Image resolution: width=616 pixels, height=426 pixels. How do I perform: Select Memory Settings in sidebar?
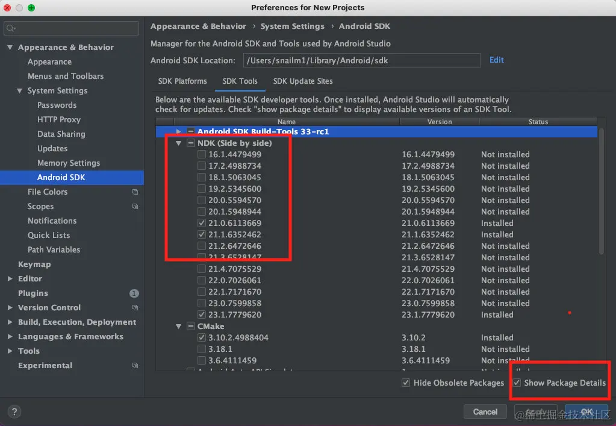tap(69, 163)
